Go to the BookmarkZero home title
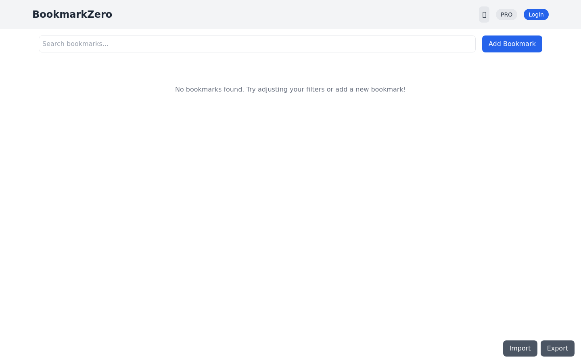 coord(72,15)
